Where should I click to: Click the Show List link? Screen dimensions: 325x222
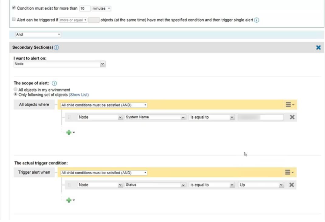point(79,95)
